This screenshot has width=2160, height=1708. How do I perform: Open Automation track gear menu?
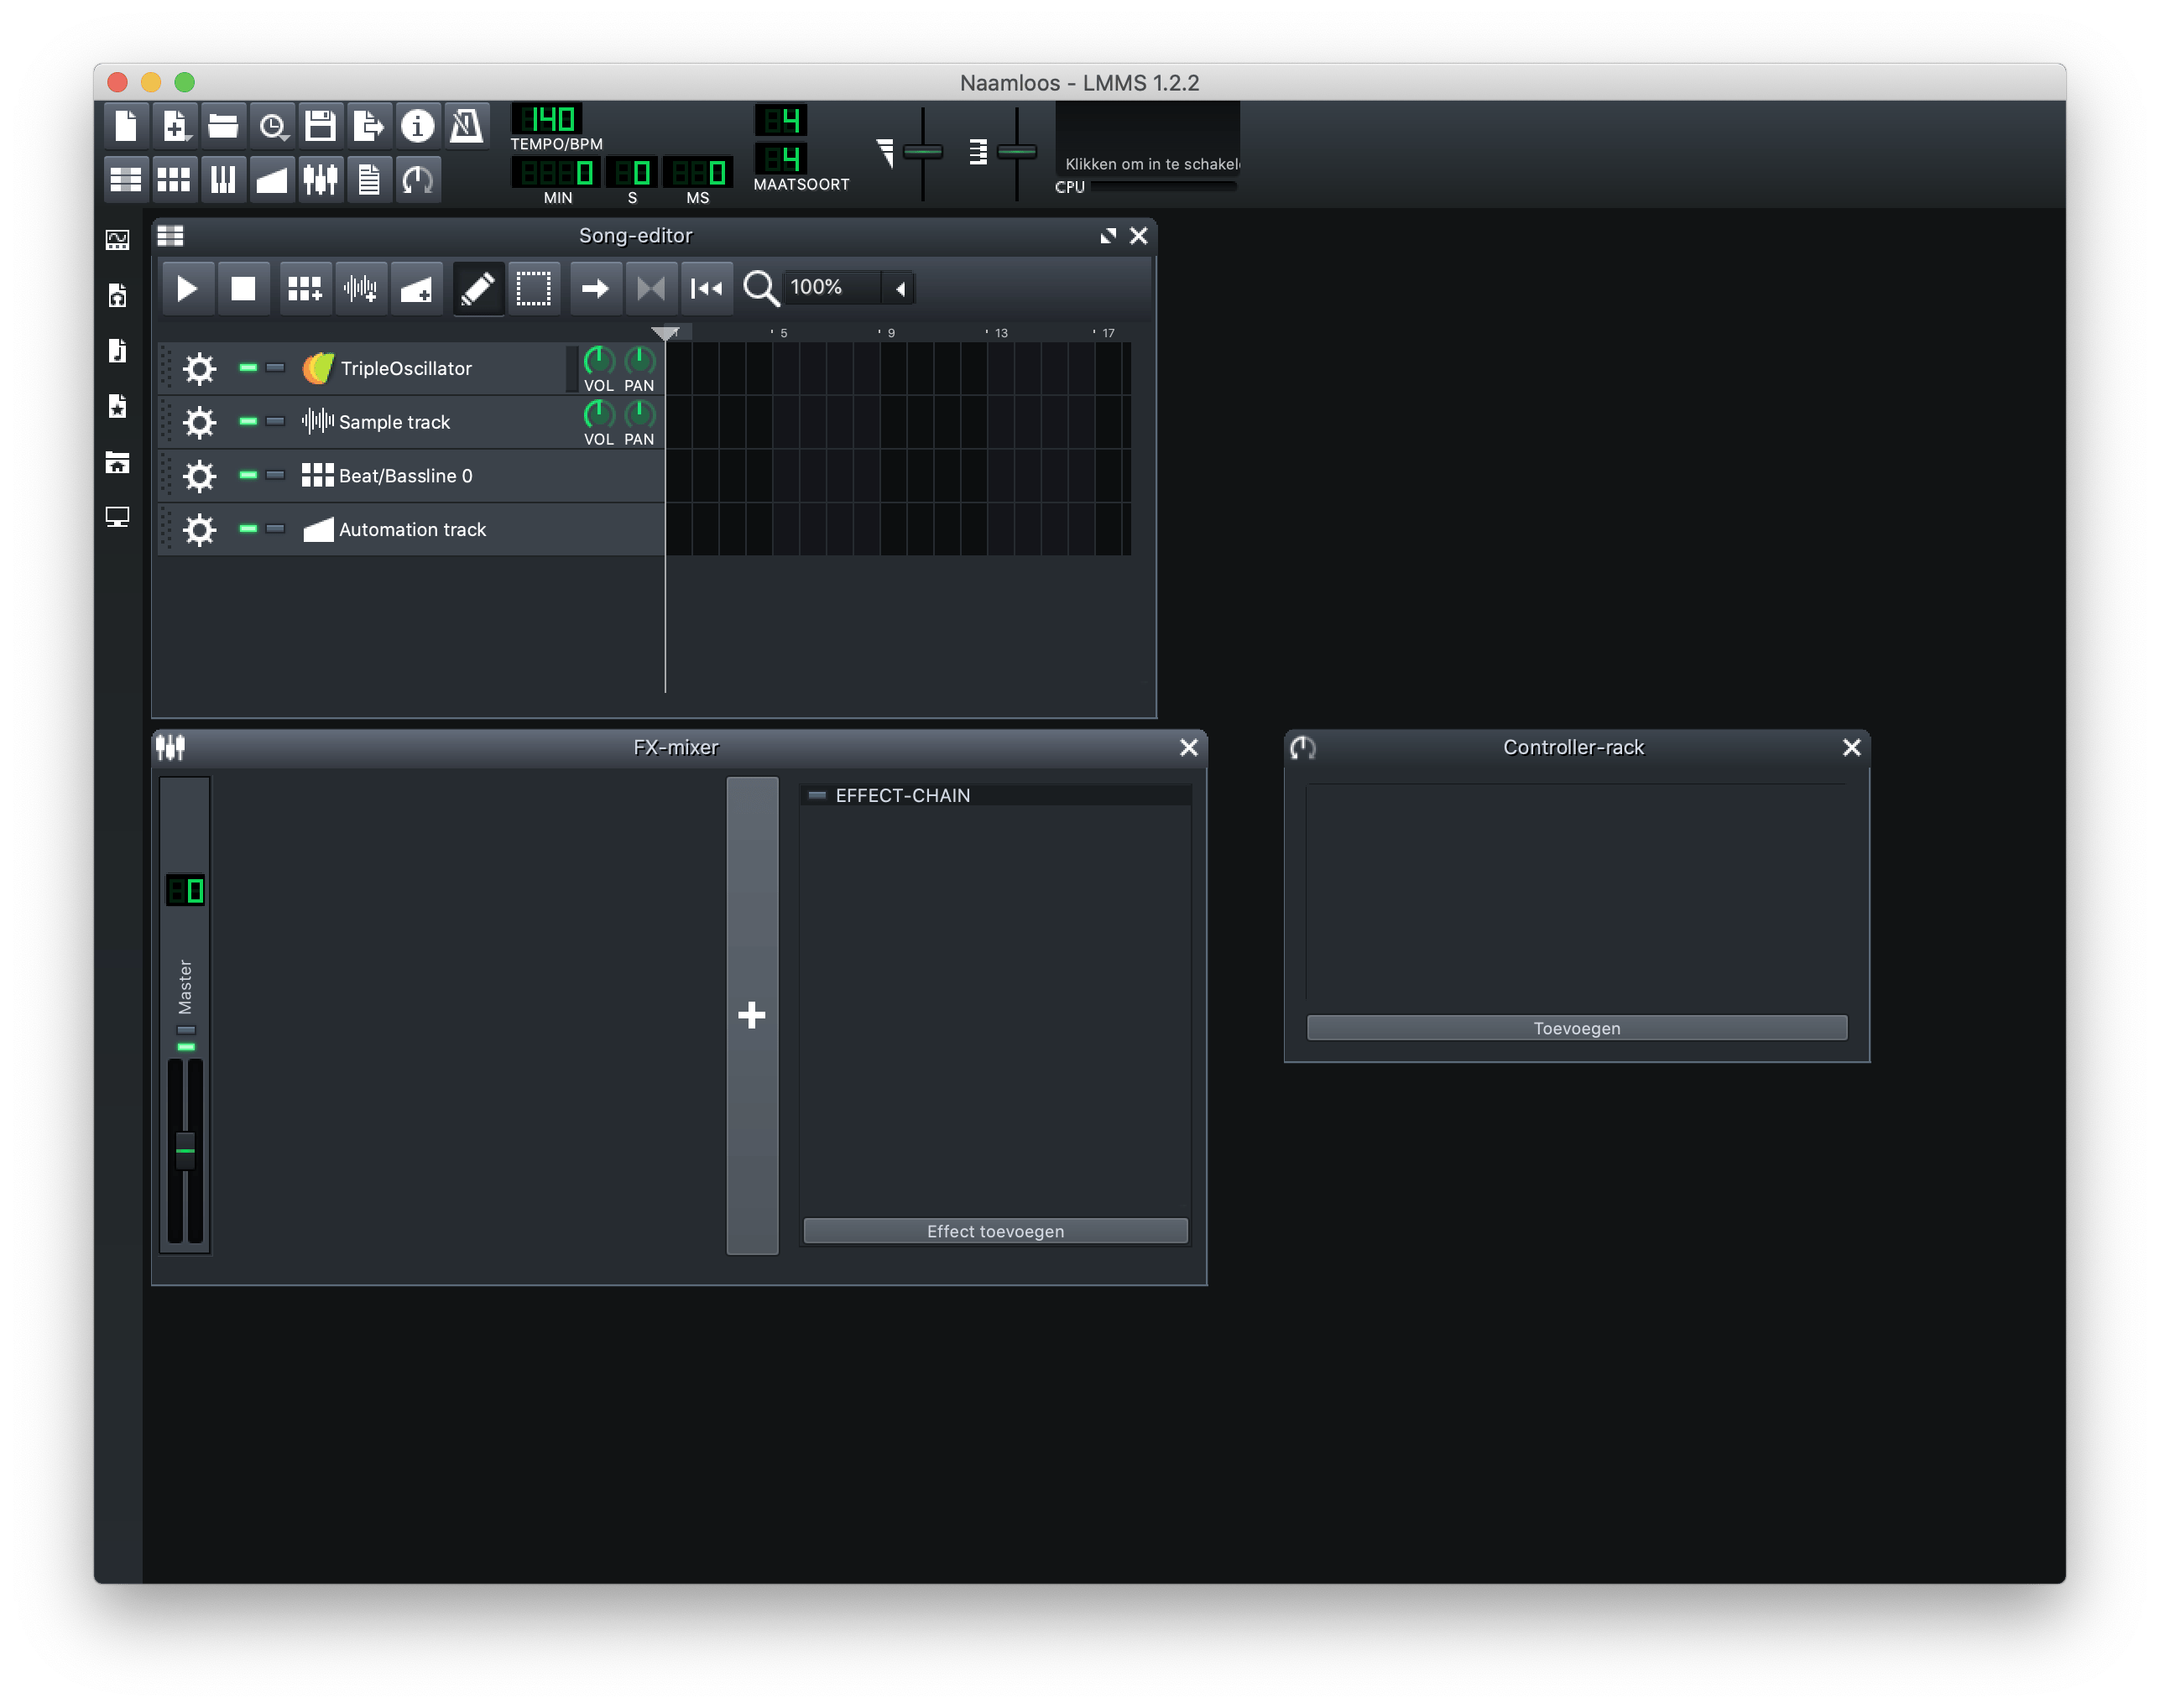[x=200, y=530]
